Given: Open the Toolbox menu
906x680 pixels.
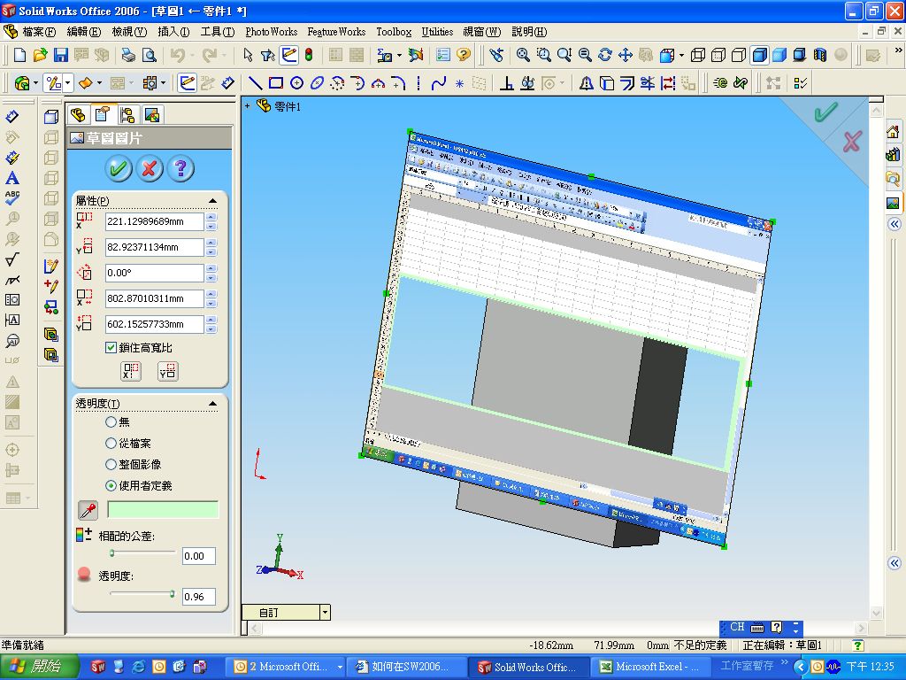Looking at the screenshot, I should [394, 32].
